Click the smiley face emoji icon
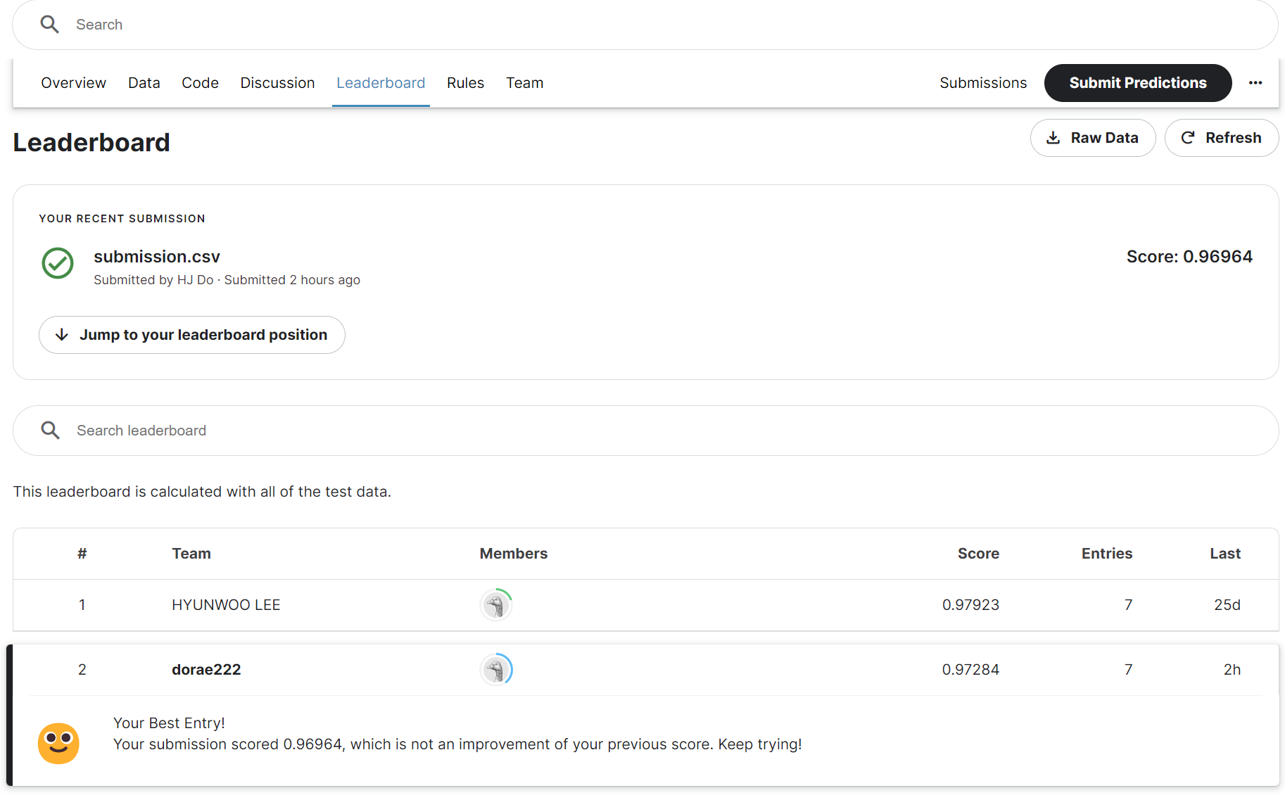 click(x=58, y=743)
